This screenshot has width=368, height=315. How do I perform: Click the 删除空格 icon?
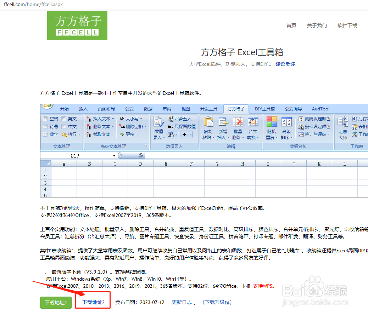[x=122, y=127]
